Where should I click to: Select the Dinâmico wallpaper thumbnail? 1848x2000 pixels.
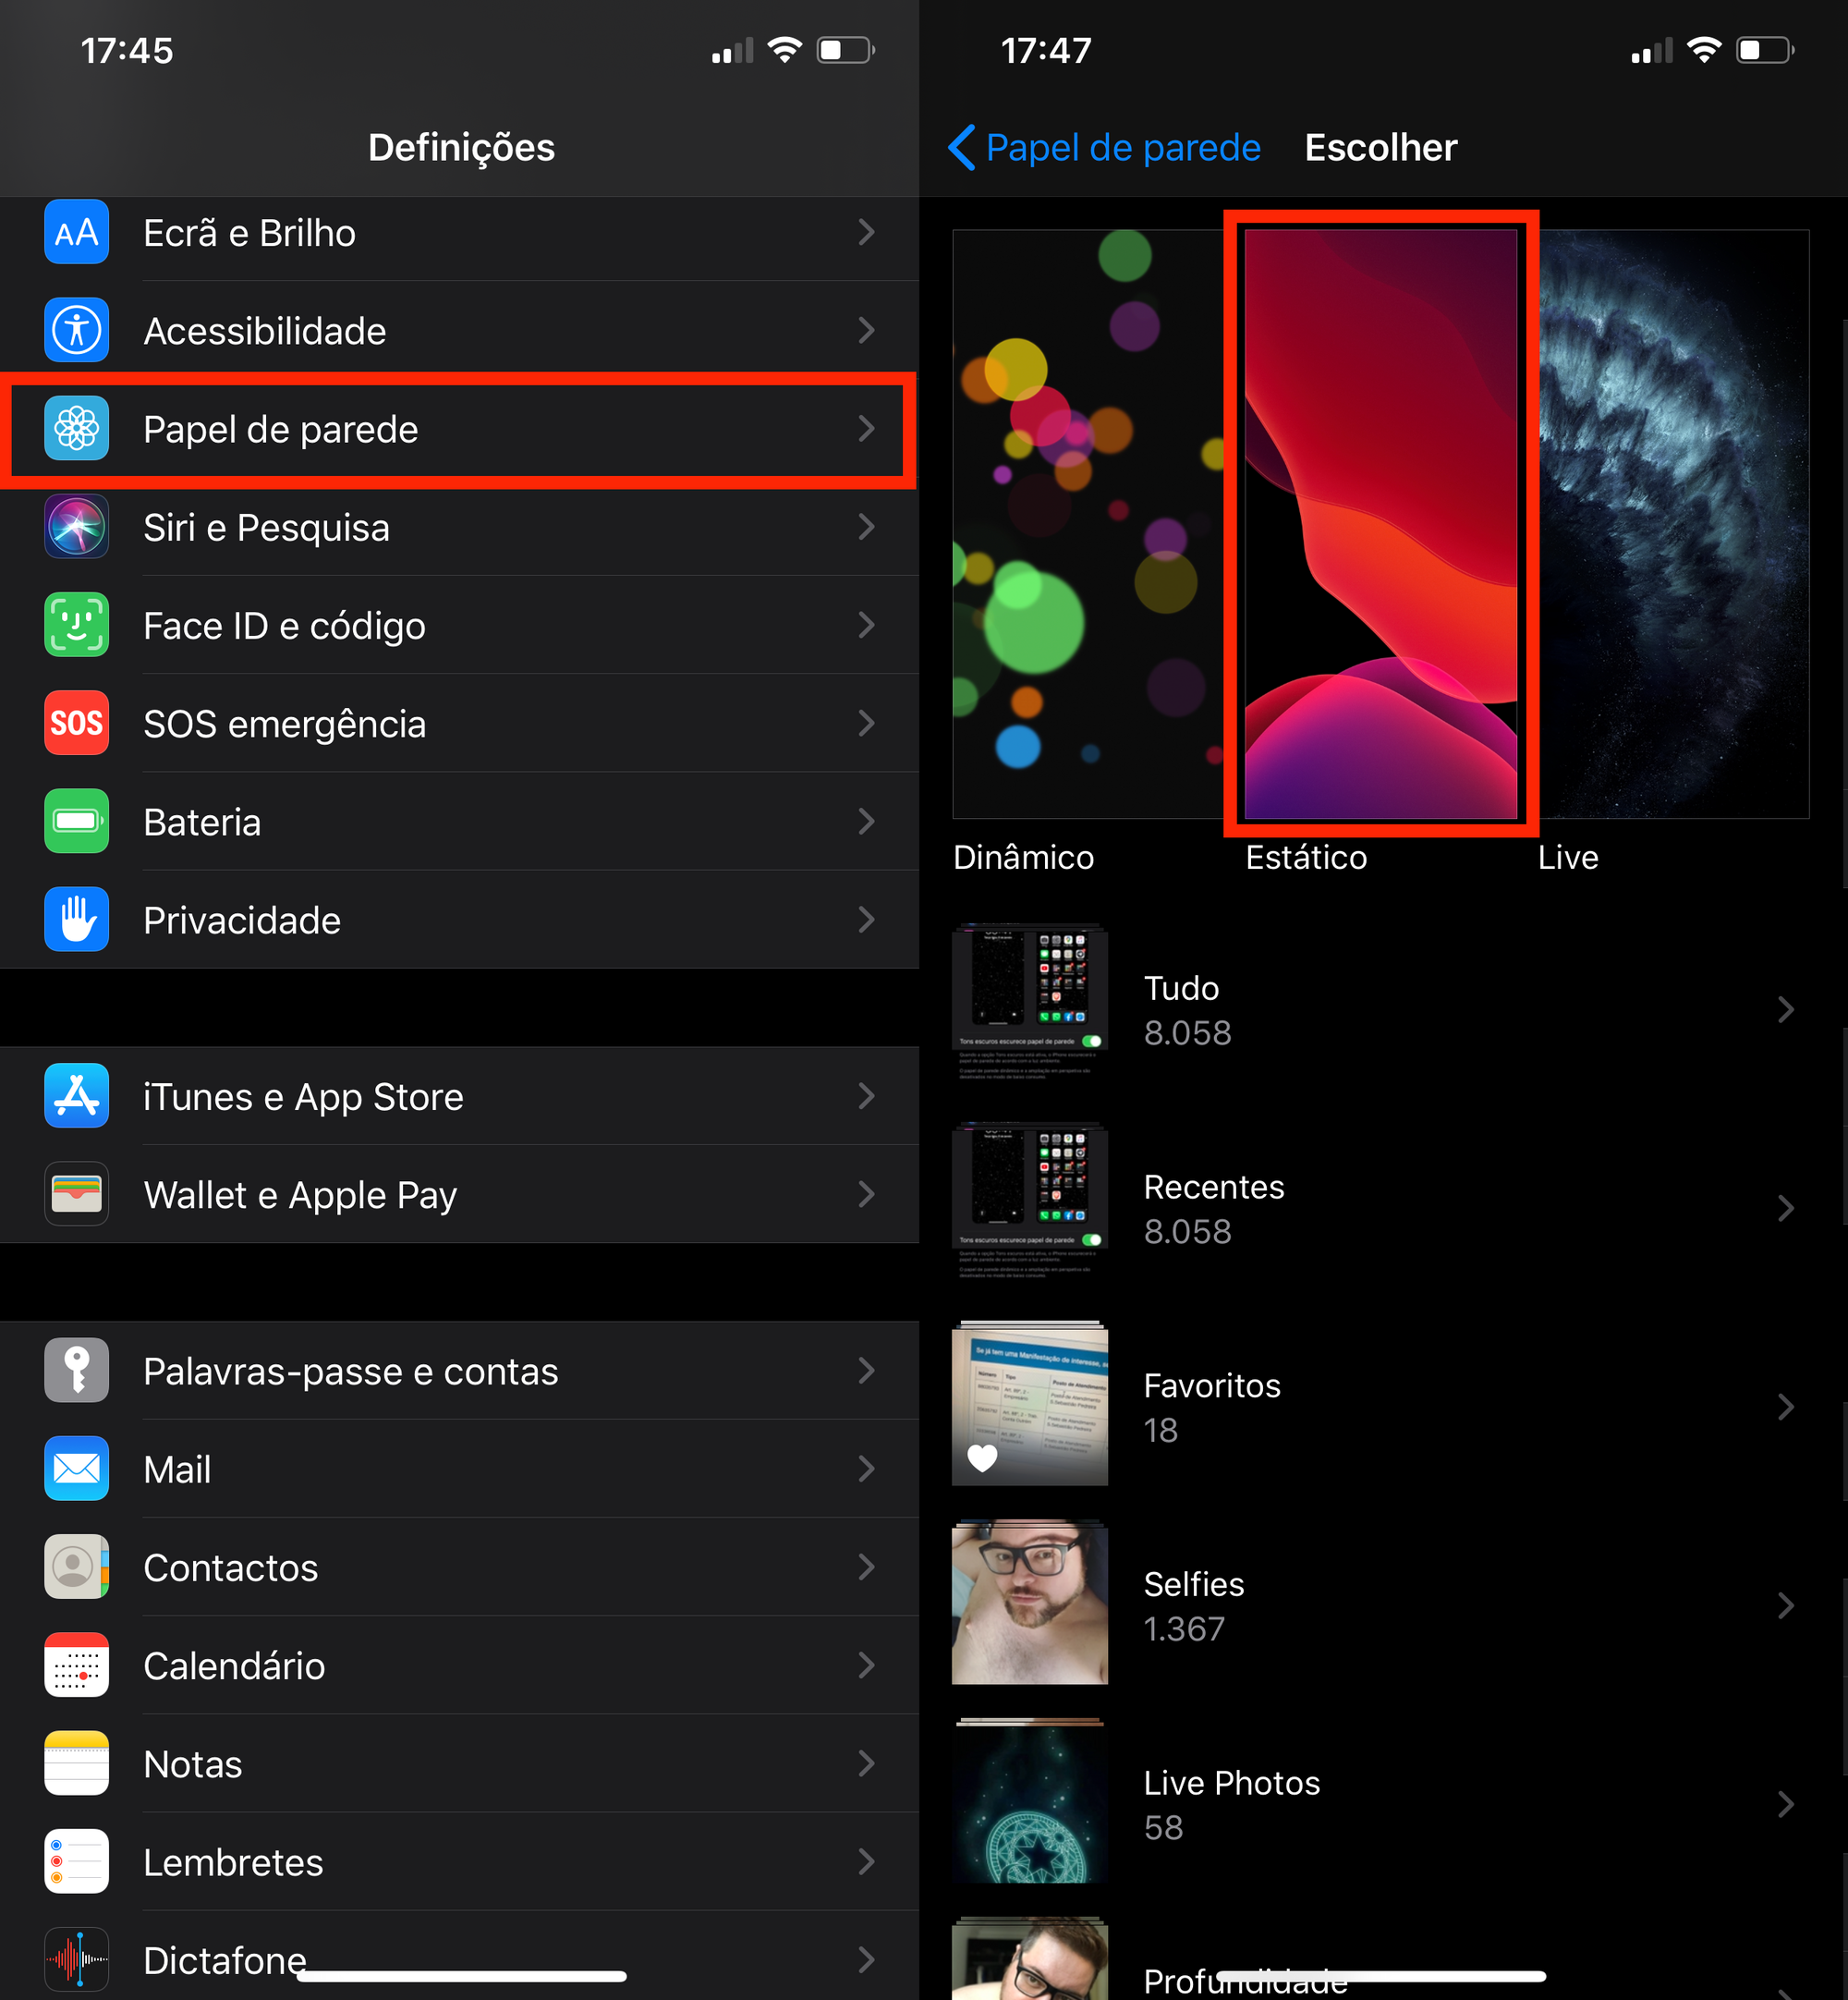1088,524
